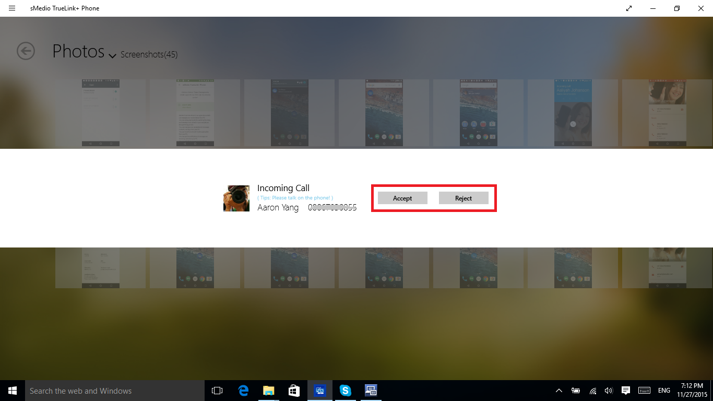The width and height of the screenshot is (713, 401).
Task: Expand the Photos dropdown chevron
Action: pyautogui.click(x=112, y=55)
